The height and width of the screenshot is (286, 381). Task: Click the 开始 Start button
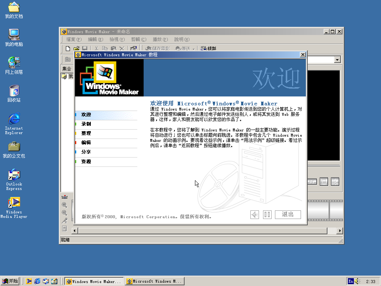(10, 281)
